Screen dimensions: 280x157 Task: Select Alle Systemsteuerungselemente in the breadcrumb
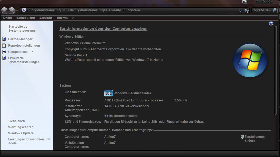pos(94,10)
